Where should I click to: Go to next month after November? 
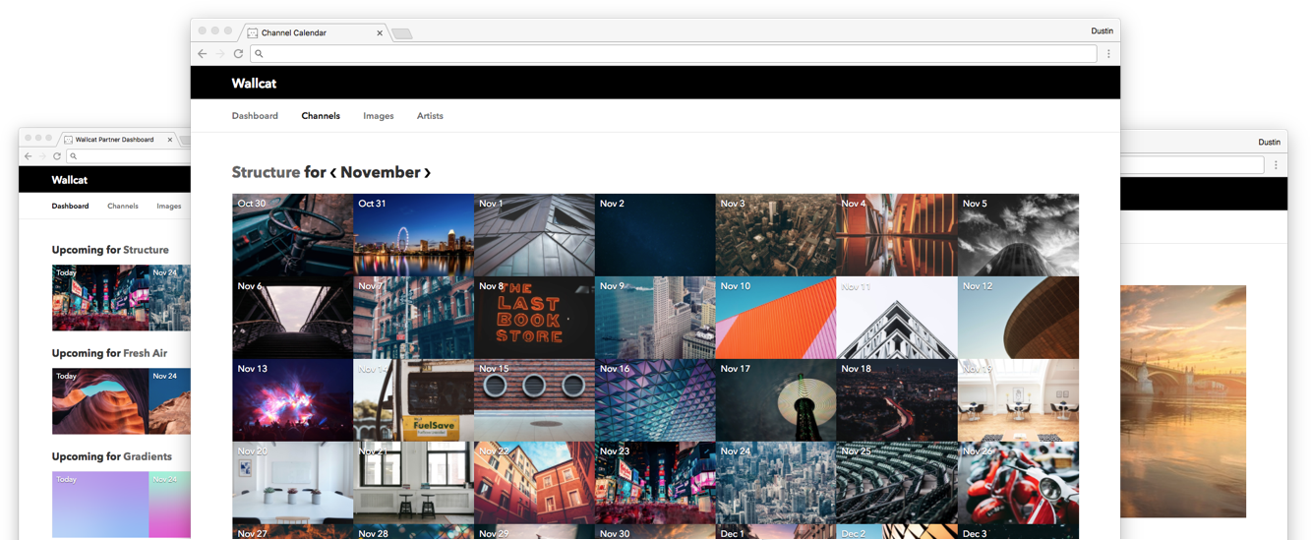(427, 173)
